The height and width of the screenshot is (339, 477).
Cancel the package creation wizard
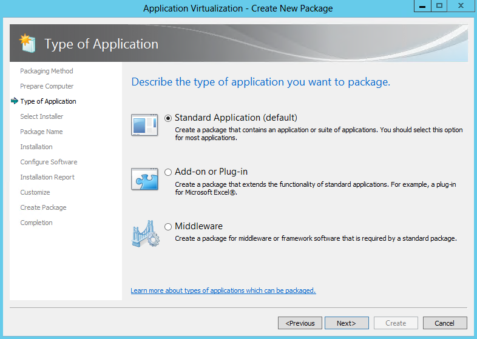tap(445, 323)
